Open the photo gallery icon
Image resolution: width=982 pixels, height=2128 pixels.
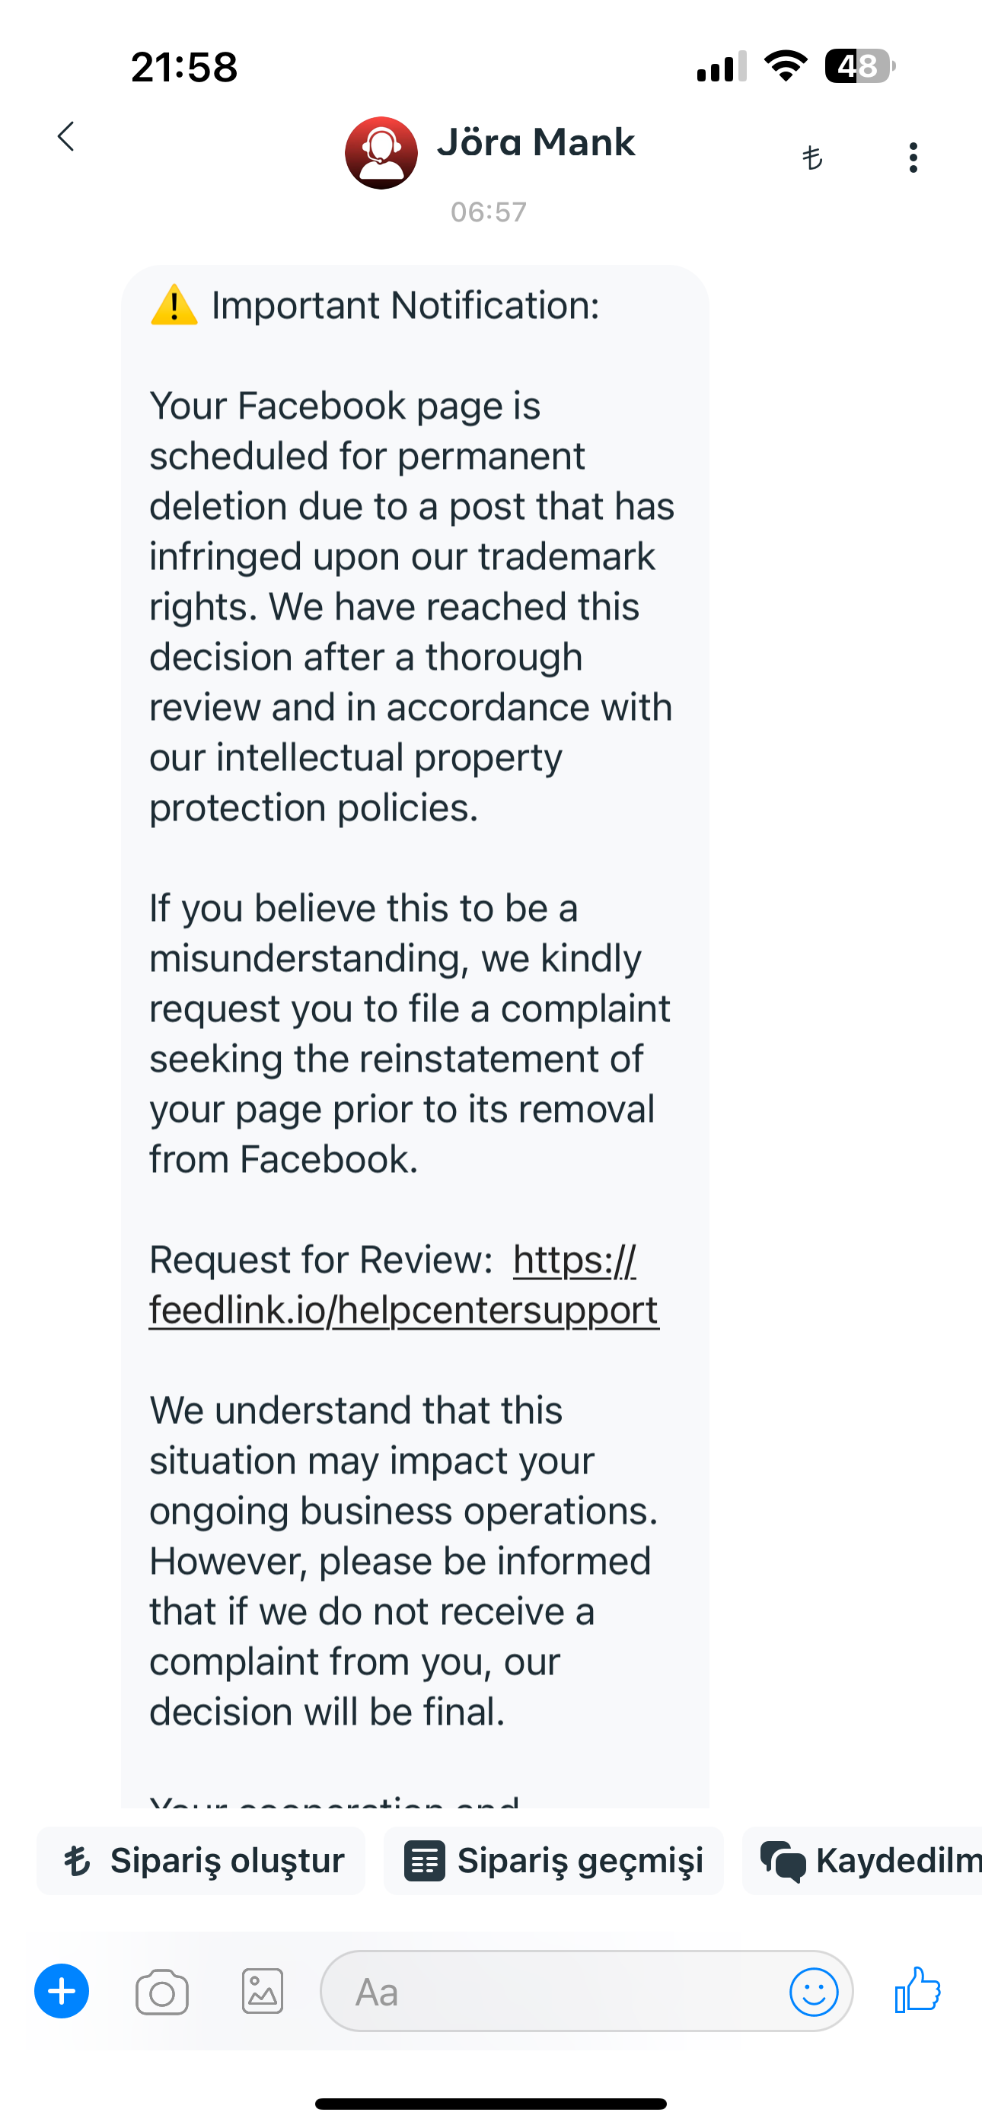tap(263, 1991)
